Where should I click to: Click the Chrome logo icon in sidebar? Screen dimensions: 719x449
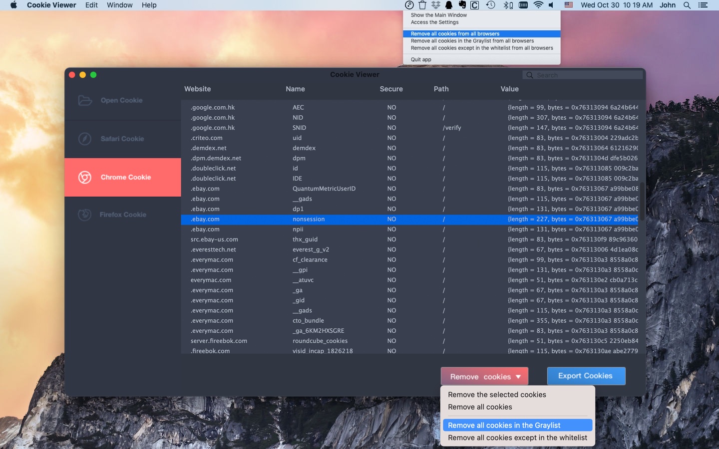(x=85, y=177)
